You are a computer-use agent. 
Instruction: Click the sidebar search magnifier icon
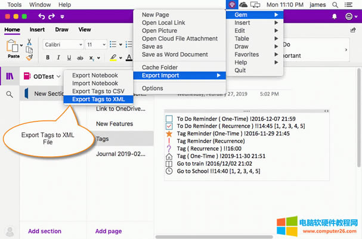click(10, 94)
